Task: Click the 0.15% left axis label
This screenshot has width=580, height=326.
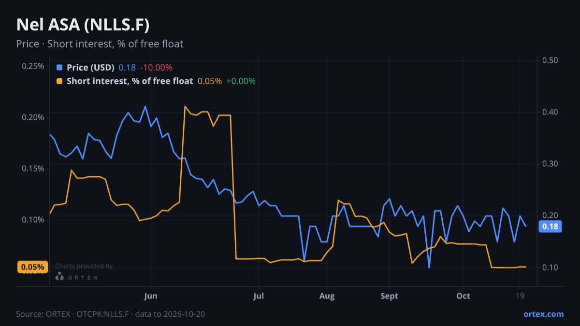Action: point(33,169)
